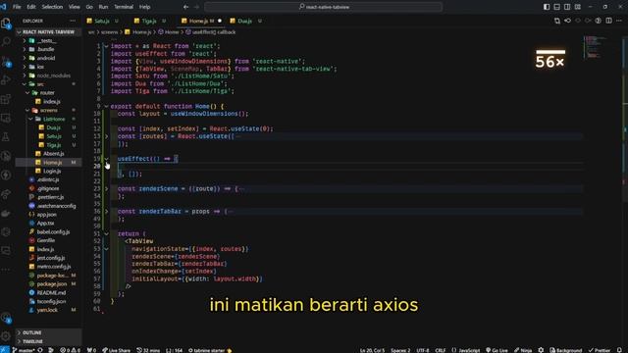The height and width of the screenshot is (353, 628).
Task: Click the Live Share status button
Action: [116, 350]
